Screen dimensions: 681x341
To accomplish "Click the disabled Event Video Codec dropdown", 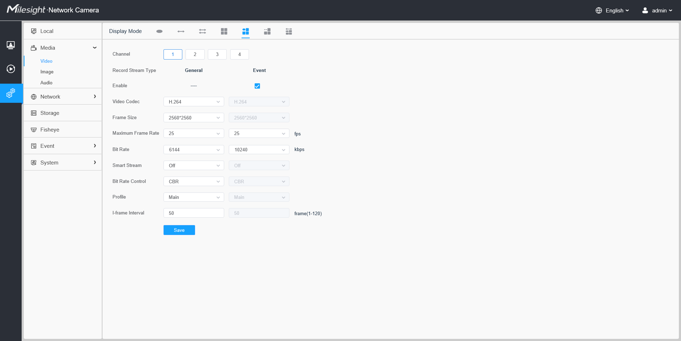I will coord(259,102).
